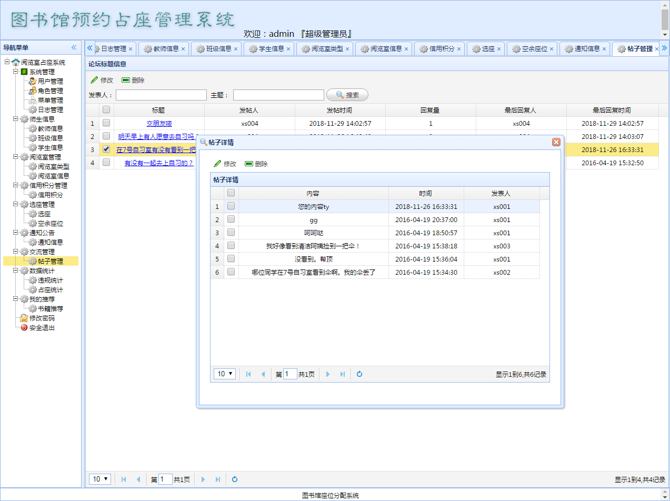Viewport: 670px width, 501px height.
Task: Switch to the 阅览室信息 tab
Action: pos(384,48)
